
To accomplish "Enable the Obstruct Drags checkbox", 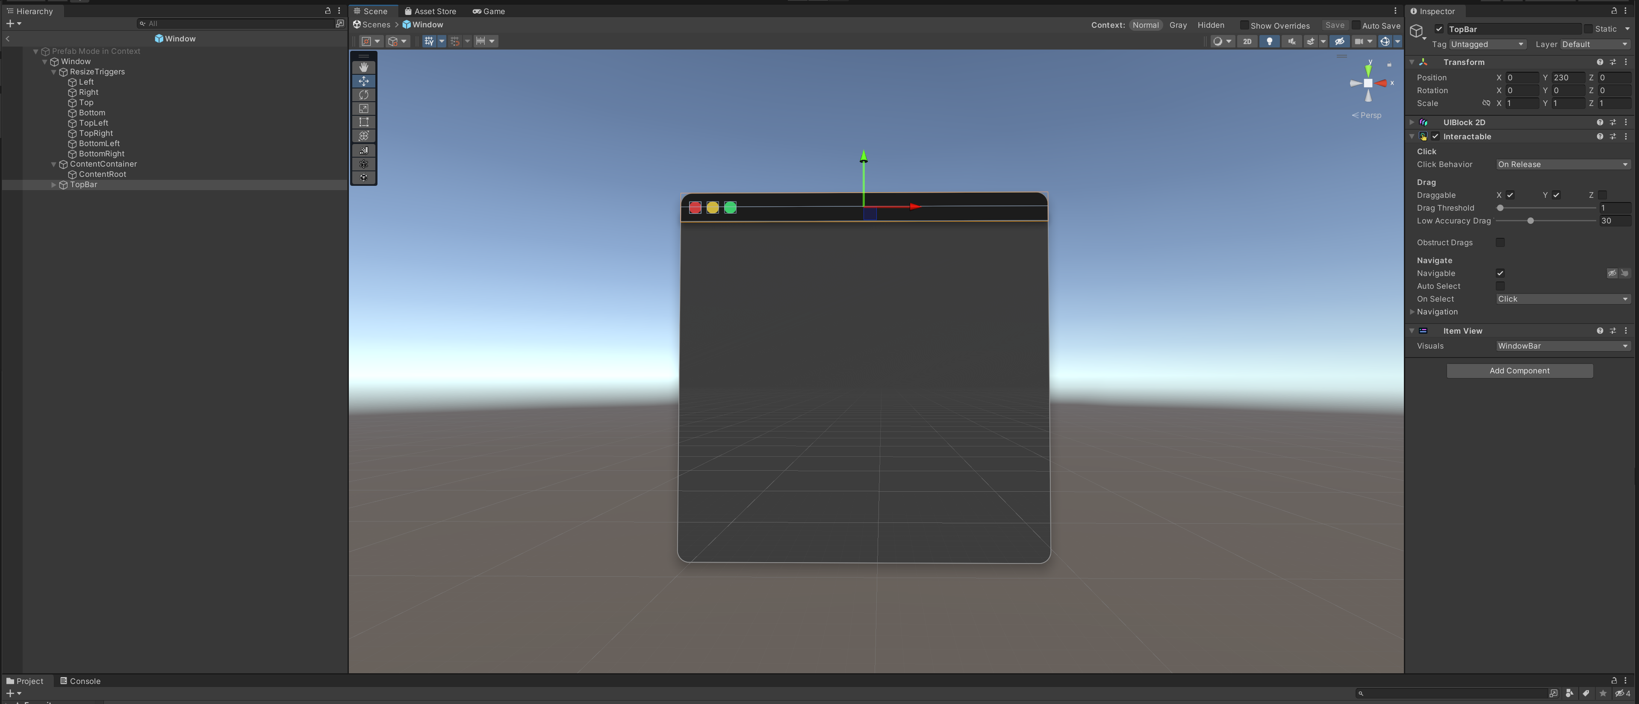I will point(1501,242).
